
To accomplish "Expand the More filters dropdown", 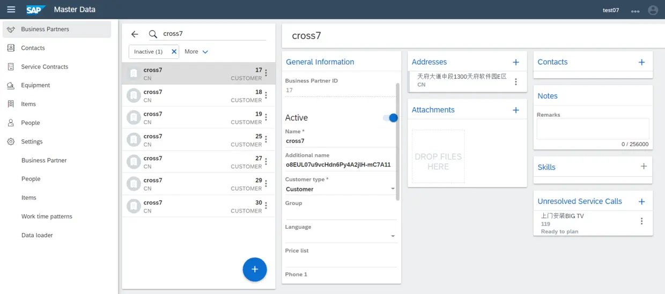I will tap(196, 51).
